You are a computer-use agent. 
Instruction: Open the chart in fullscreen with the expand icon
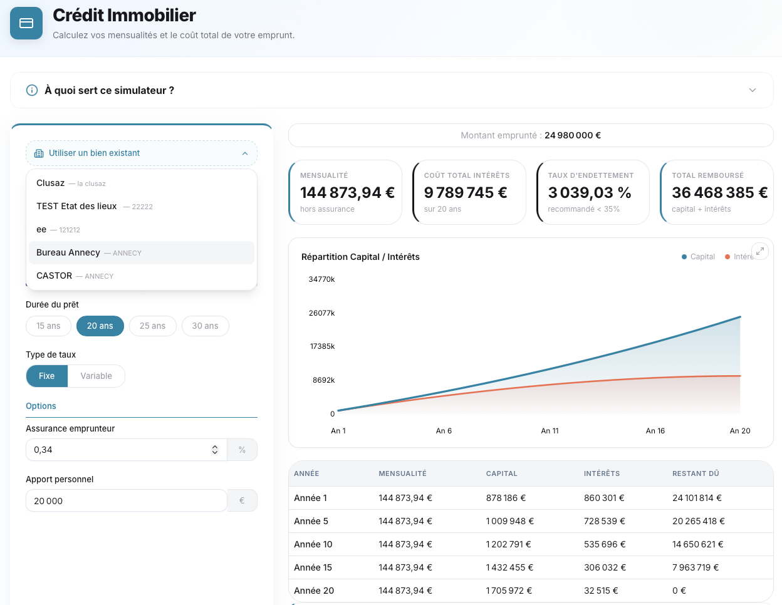[x=760, y=251]
